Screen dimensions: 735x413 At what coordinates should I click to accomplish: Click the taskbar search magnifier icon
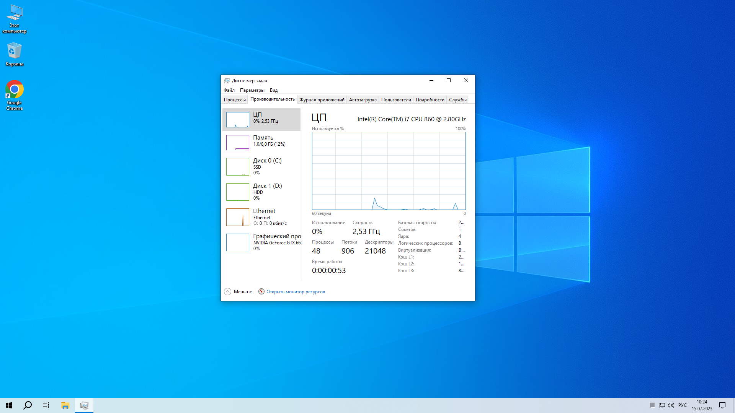28,405
